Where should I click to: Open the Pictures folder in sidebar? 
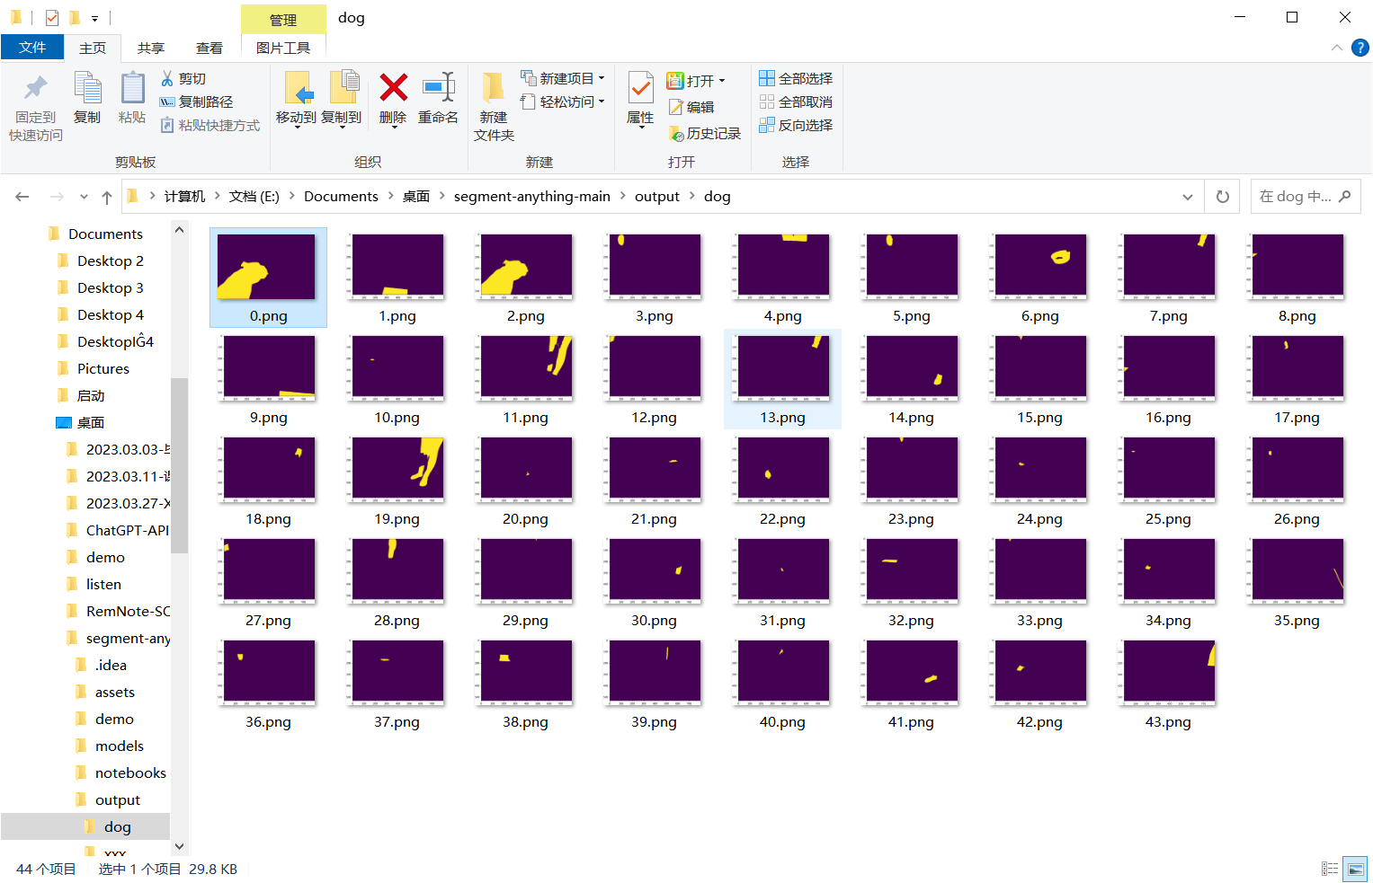tap(103, 369)
